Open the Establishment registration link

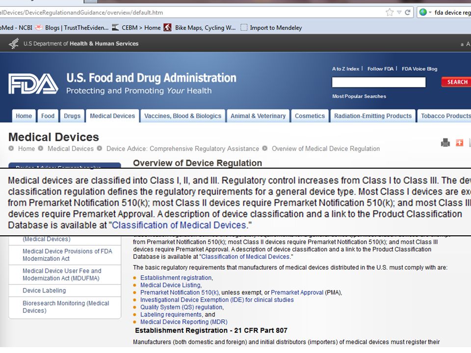click(176, 277)
